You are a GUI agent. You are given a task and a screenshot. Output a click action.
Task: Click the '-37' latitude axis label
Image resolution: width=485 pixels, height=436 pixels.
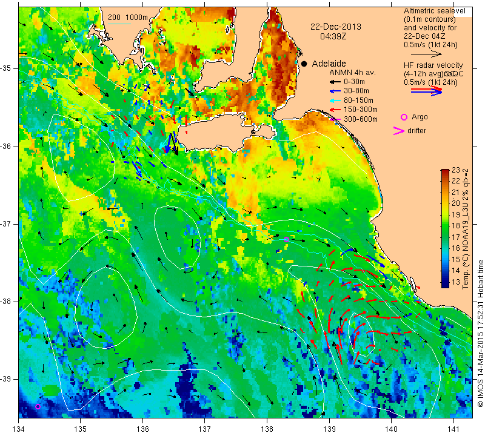pyautogui.click(x=7, y=223)
